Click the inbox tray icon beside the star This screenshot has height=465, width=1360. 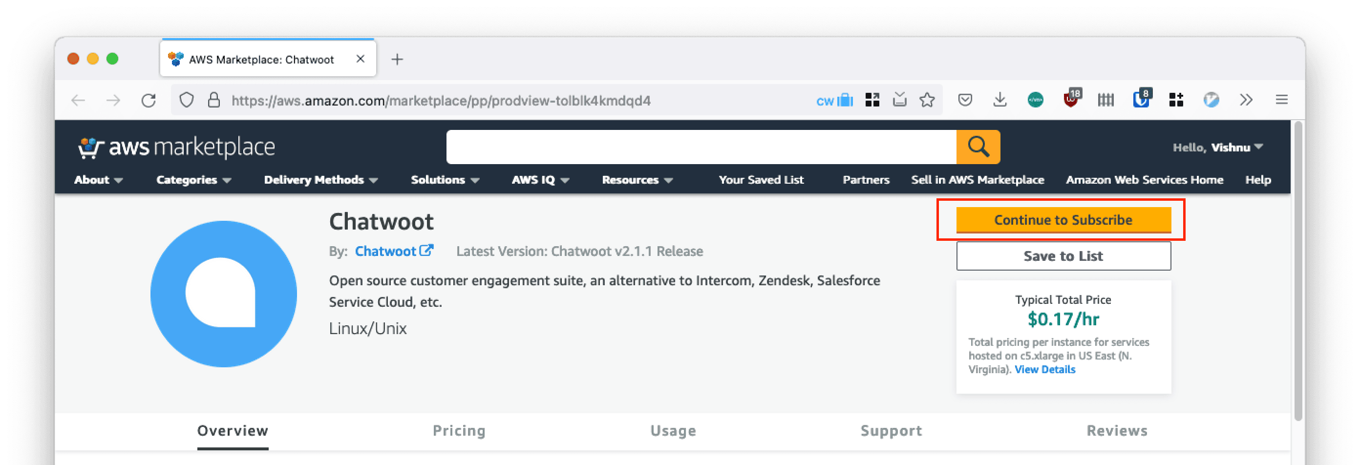(900, 99)
